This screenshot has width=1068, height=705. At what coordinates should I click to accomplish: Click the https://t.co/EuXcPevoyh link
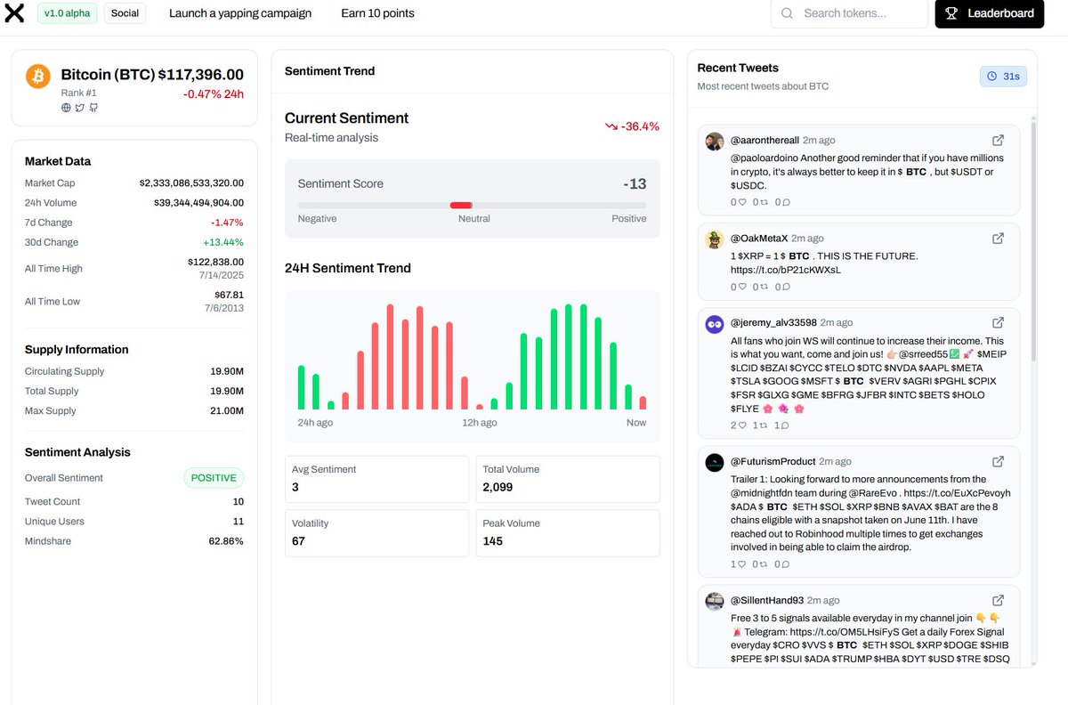(x=956, y=492)
